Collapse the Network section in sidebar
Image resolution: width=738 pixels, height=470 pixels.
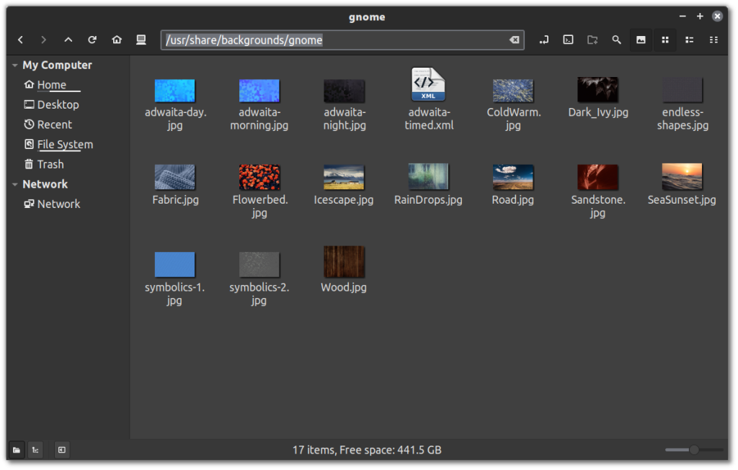[x=14, y=185]
